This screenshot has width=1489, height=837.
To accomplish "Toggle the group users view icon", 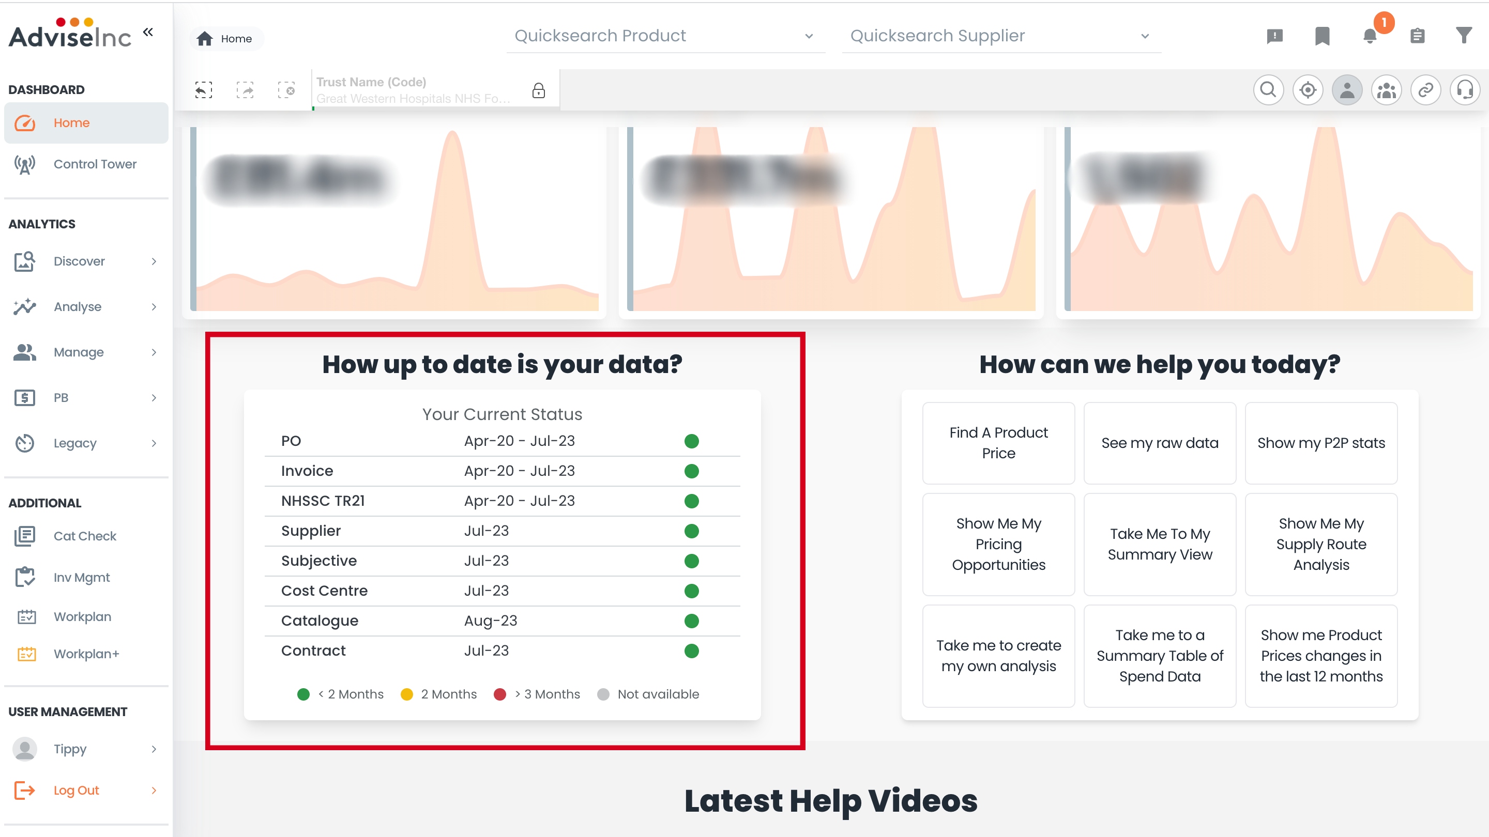I will pos(1386,90).
